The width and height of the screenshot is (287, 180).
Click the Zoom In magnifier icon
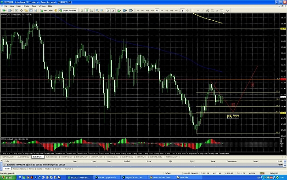tap(97, 11)
